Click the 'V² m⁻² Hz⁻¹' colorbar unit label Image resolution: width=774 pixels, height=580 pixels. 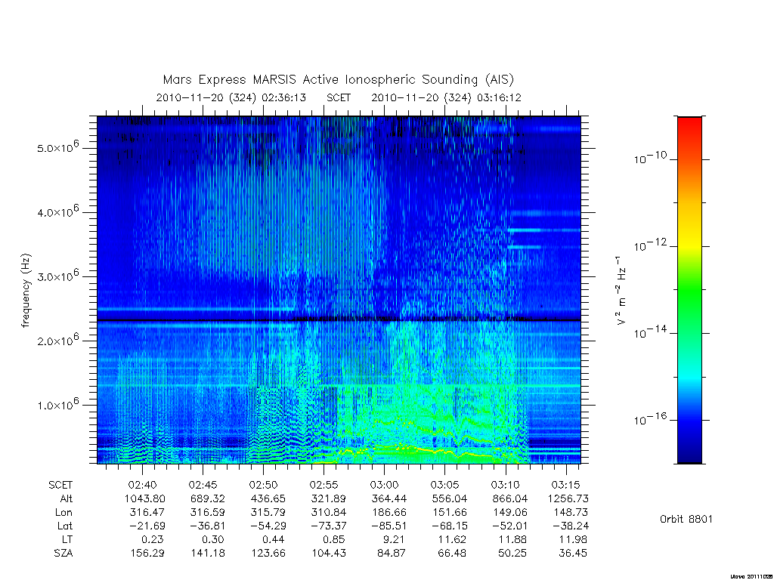tap(621, 291)
